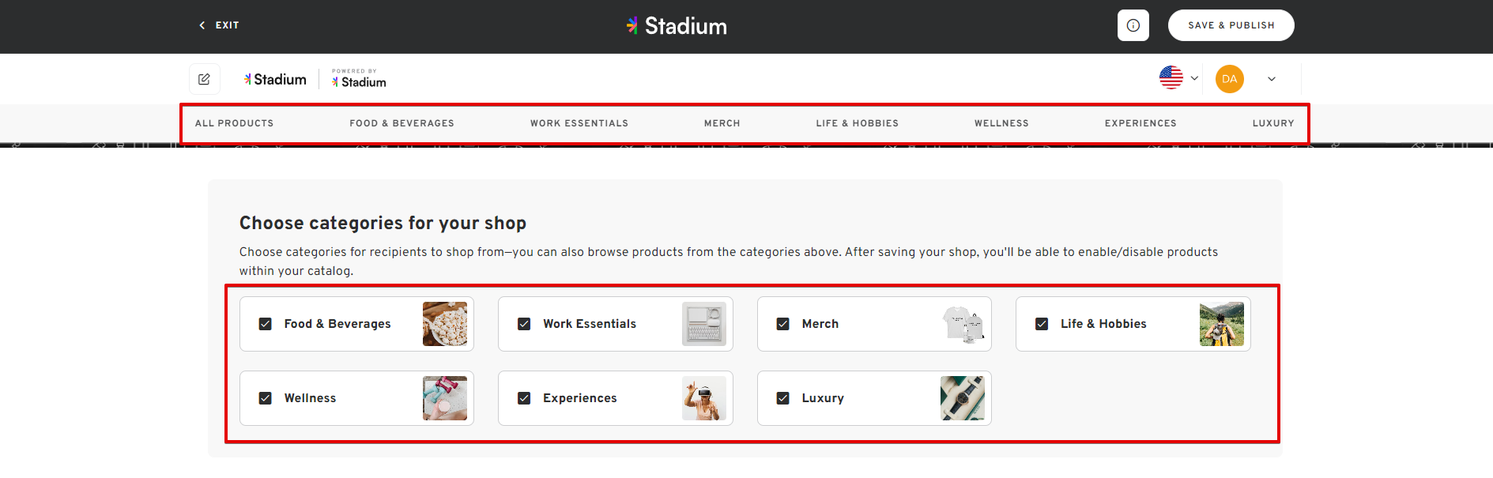Open the WELLNESS tab
Image resolution: width=1493 pixels, height=478 pixels.
pyautogui.click(x=1001, y=123)
